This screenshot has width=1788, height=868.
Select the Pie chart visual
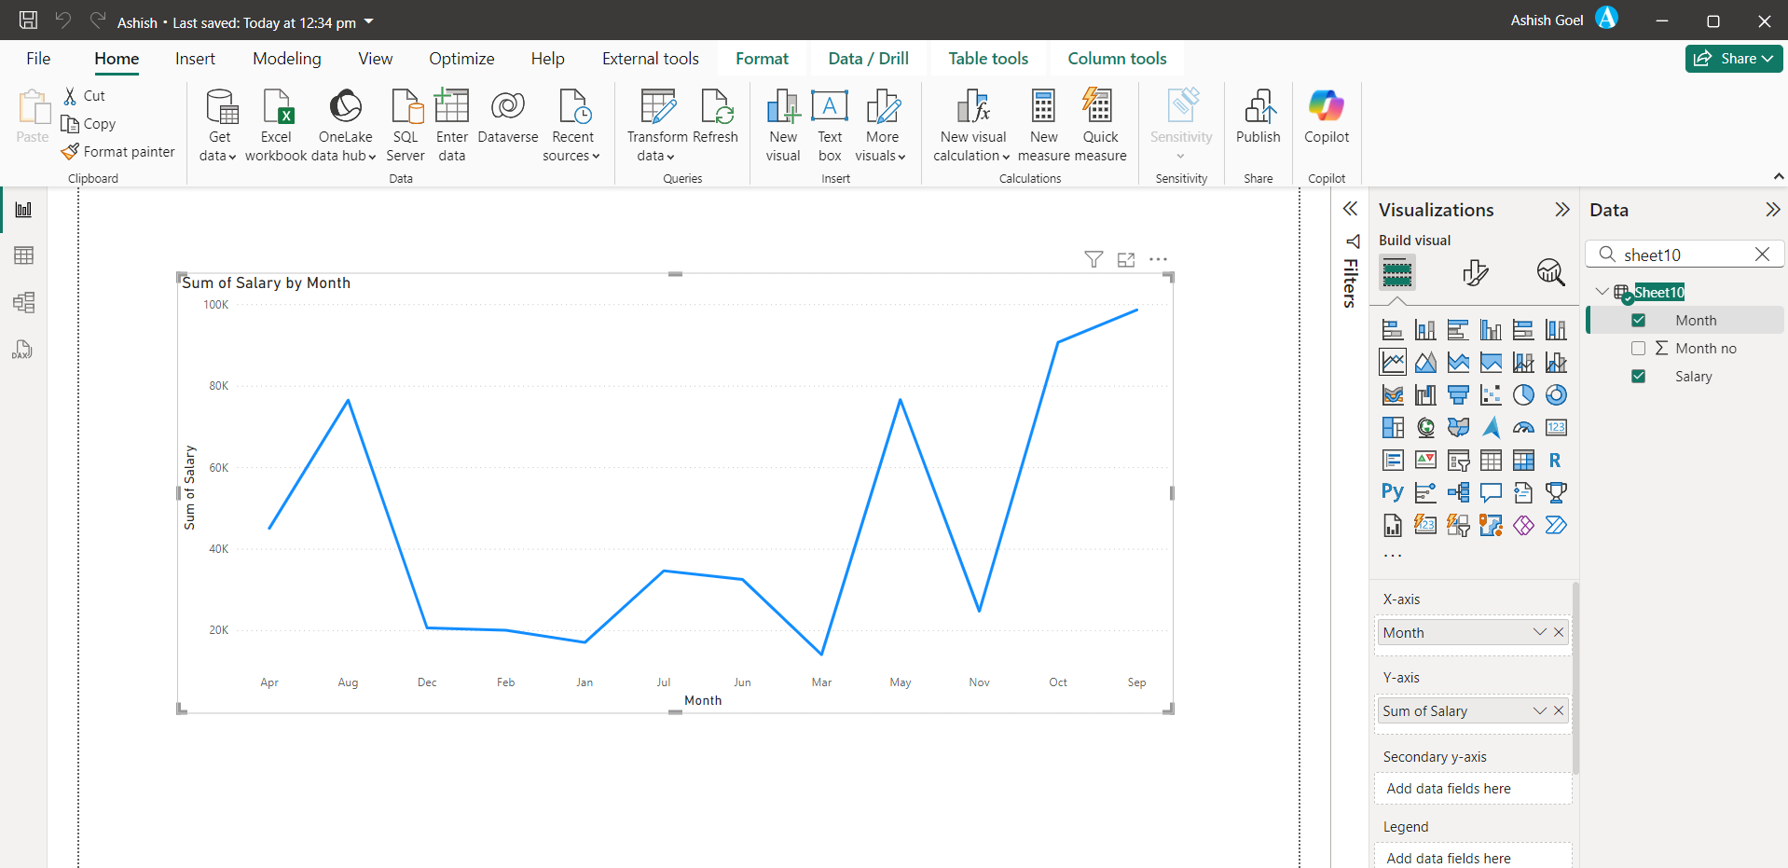tap(1523, 394)
